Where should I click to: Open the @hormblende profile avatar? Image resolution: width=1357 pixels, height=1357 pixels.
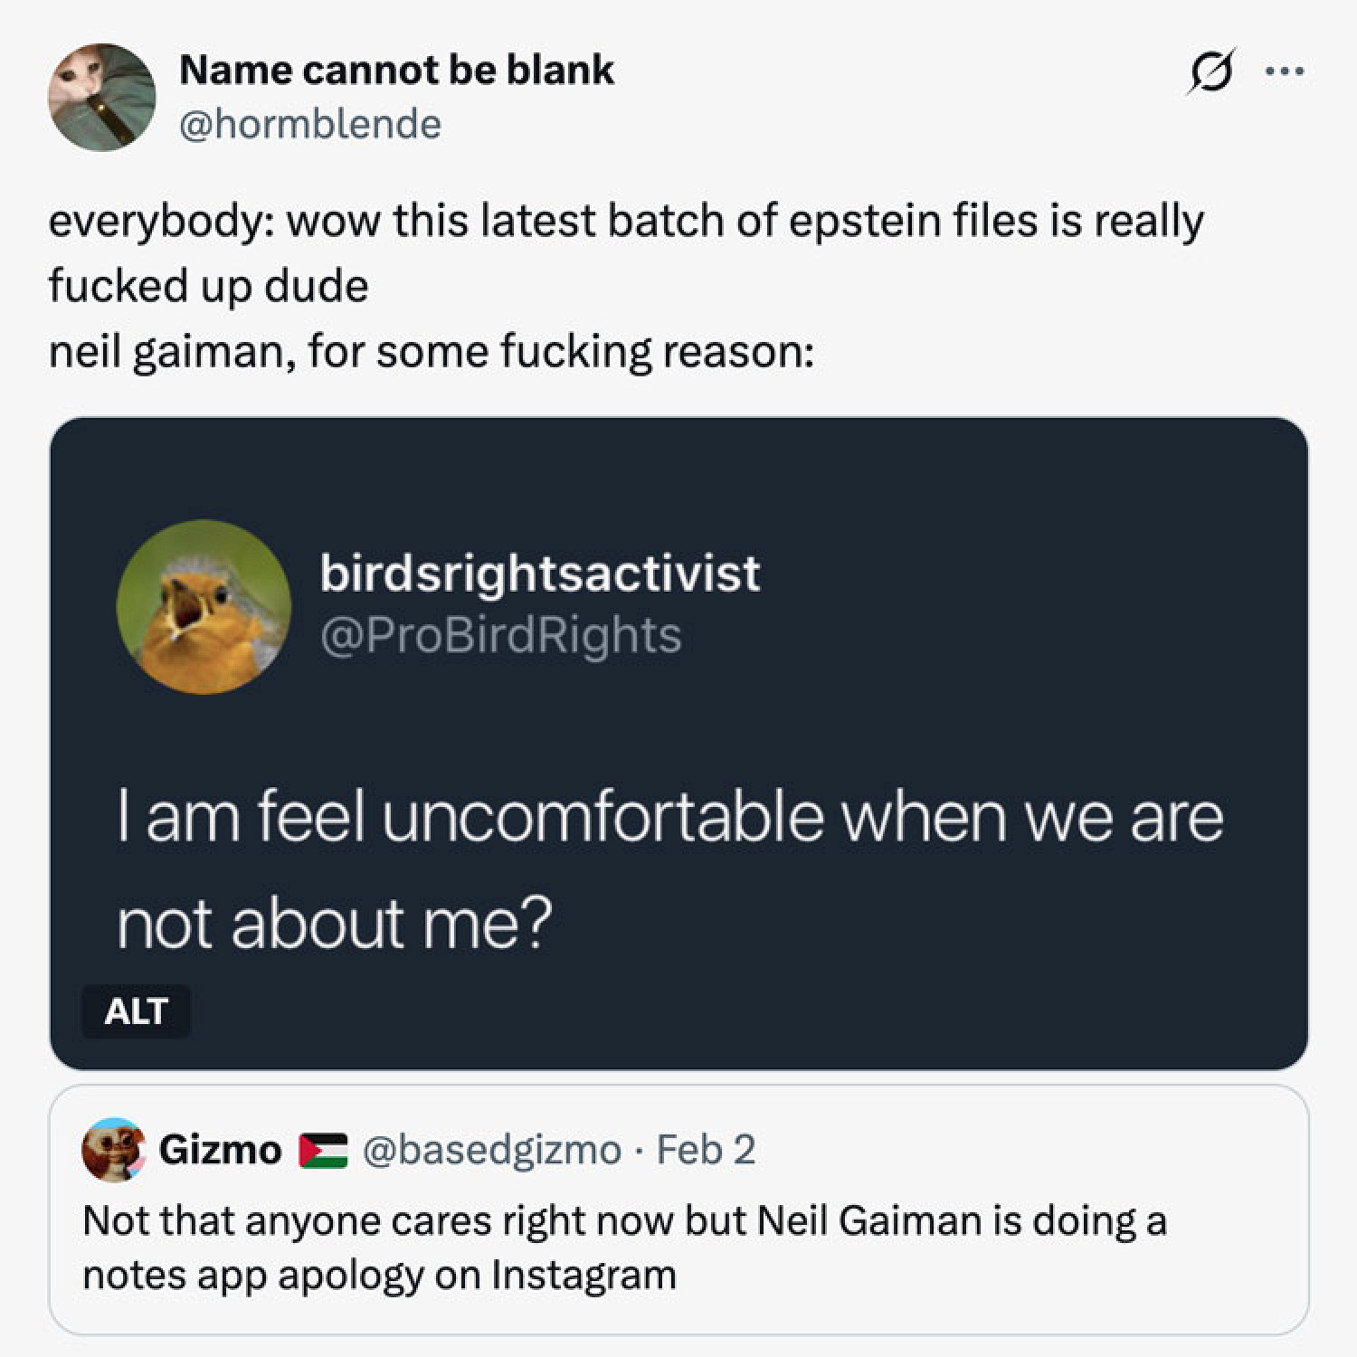[101, 97]
